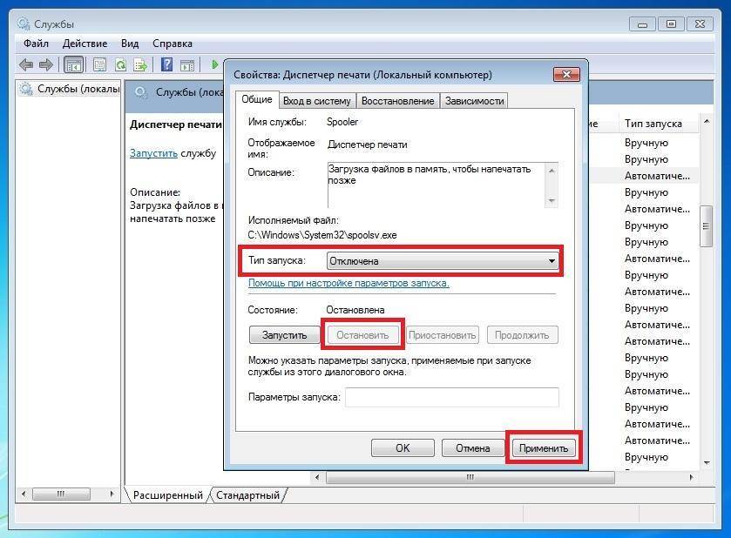Click services list scroll down arrow
Viewport: 731px width, 538px height.
click(707, 462)
